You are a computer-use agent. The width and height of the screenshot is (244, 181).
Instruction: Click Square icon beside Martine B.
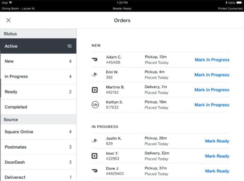pyautogui.click(x=95, y=90)
